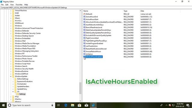Click the UxOption value icon

84,54
